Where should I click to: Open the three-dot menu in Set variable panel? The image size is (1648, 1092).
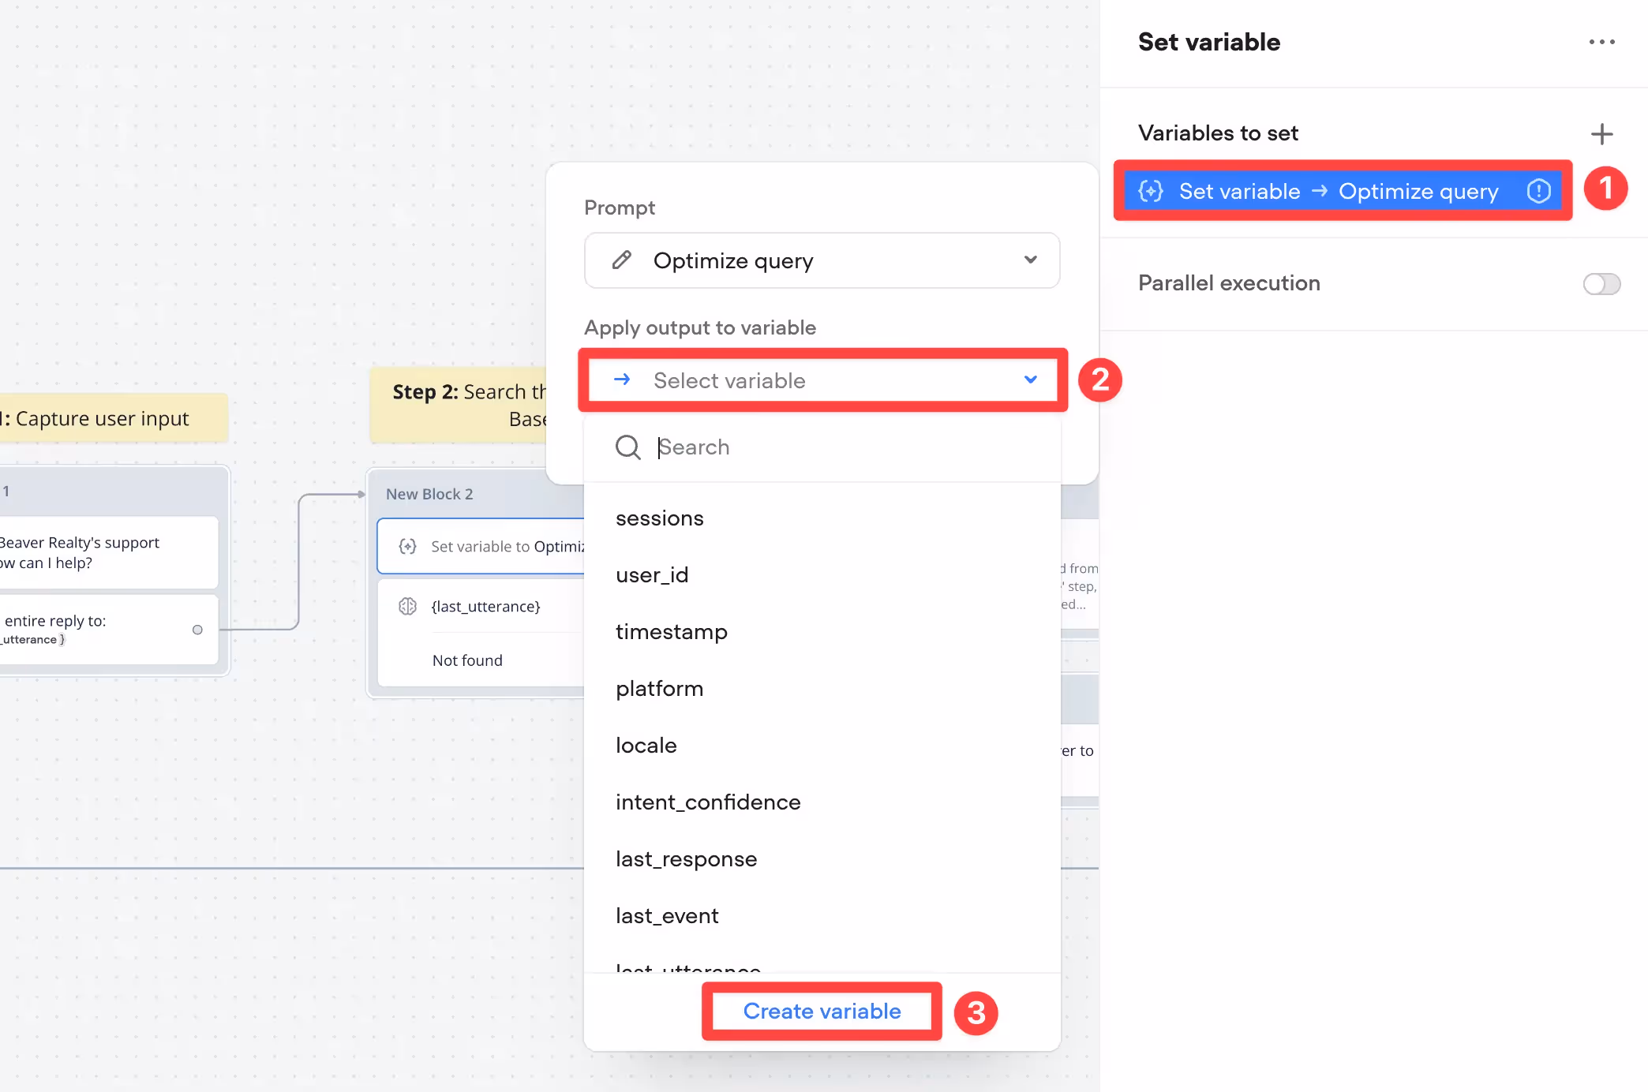[1601, 42]
